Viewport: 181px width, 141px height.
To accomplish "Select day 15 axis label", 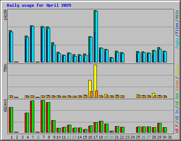I will [85, 137].
